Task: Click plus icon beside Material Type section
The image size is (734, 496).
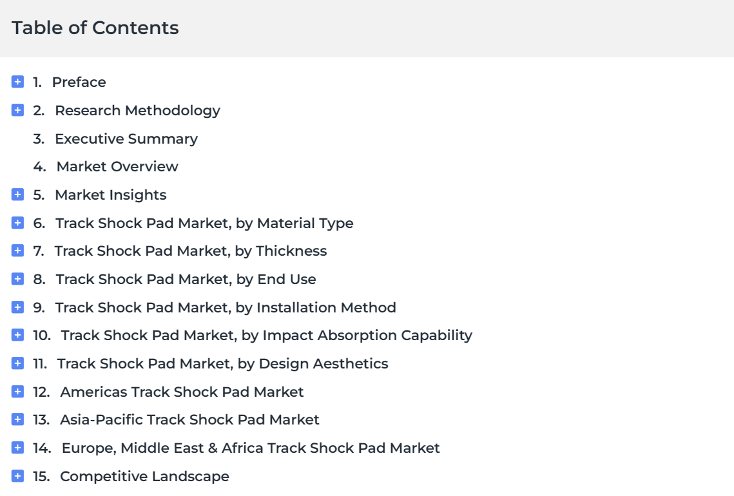Action: [x=18, y=223]
